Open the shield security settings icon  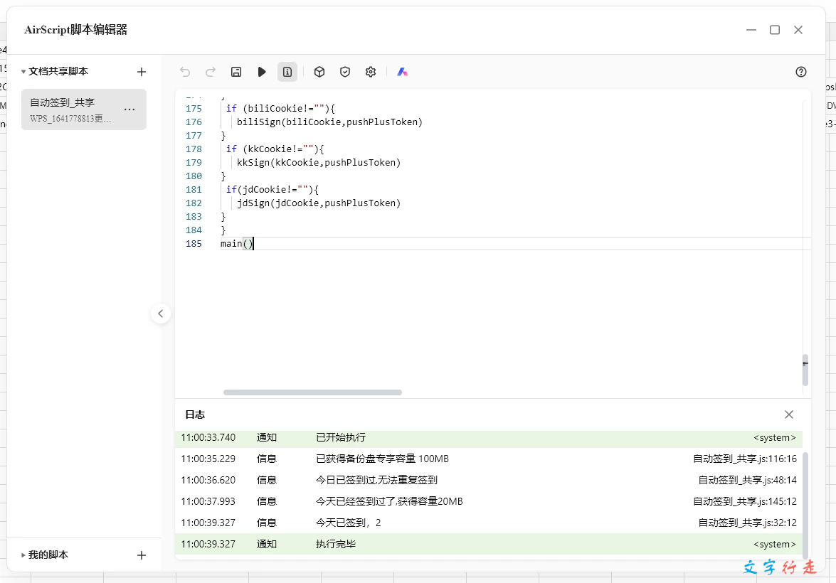pyautogui.click(x=345, y=72)
